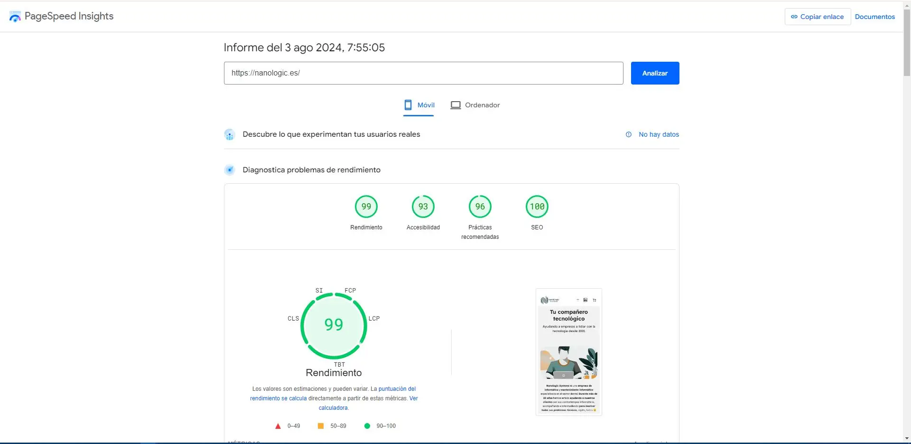Switch to the Ordenador tab
Image resolution: width=911 pixels, height=444 pixels.
click(x=475, y=105)
